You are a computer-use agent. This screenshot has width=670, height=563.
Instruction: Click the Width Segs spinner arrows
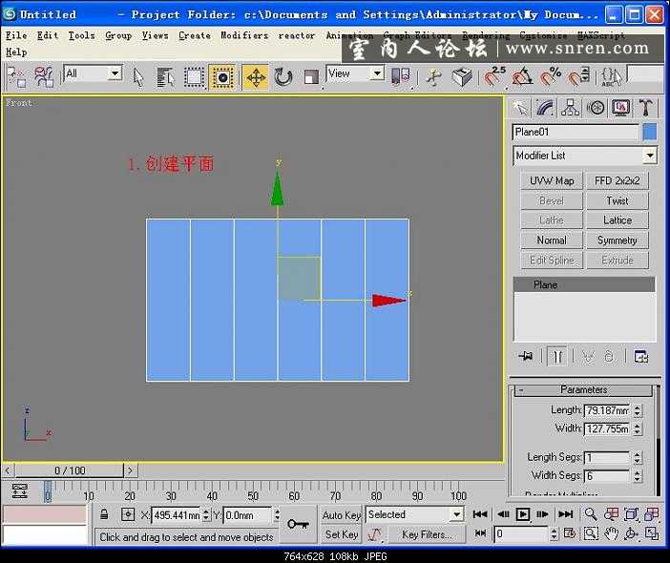tap(638, 476)
